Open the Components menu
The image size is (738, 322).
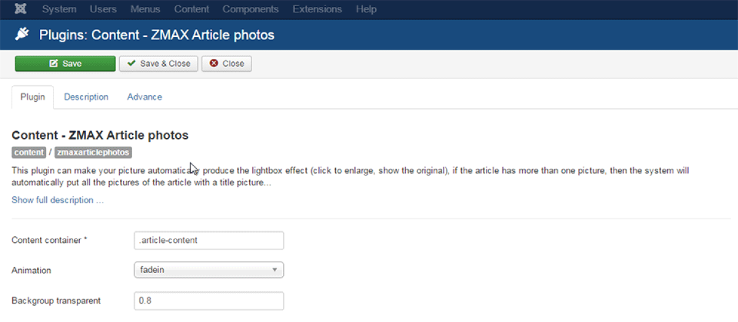[x=250, y=9]
